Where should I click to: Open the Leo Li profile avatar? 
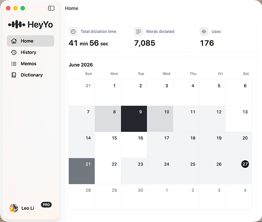click(x=14, y=208)
